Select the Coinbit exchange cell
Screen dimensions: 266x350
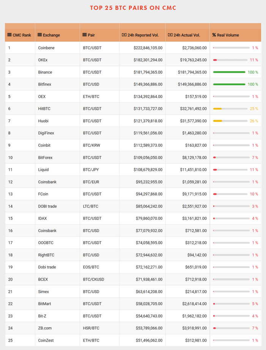(57, 145)
